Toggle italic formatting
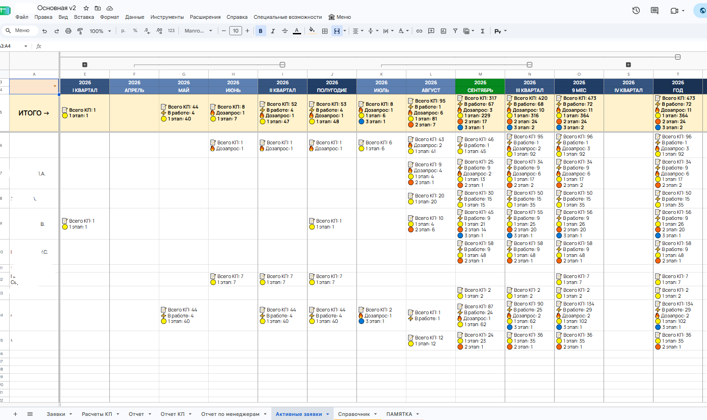This screenshot has width=707, height=420. pos(273,31)
